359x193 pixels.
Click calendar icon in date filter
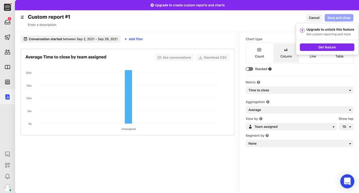26,39
